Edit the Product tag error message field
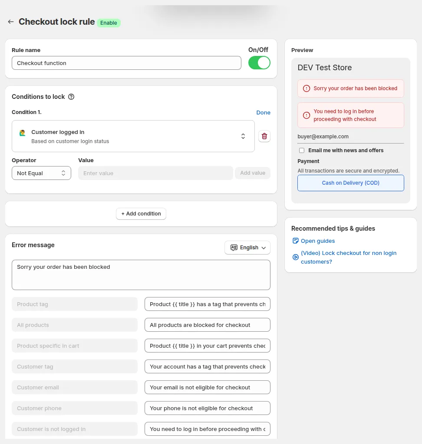The width and height of the screenshot is (422, 444). pos(208,304)
